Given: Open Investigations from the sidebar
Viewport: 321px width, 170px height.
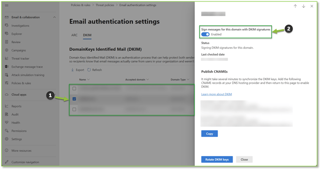Looking at the screenshot, I should coord(20,26).
